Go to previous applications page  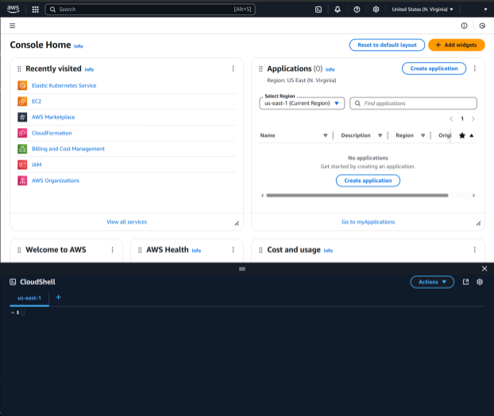point(451,119)
